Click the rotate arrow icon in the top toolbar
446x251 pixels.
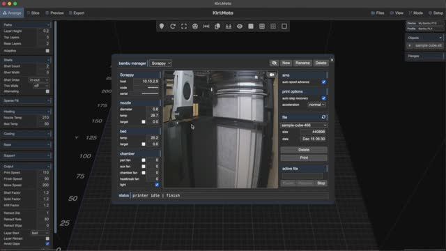(x=173, y=26)
